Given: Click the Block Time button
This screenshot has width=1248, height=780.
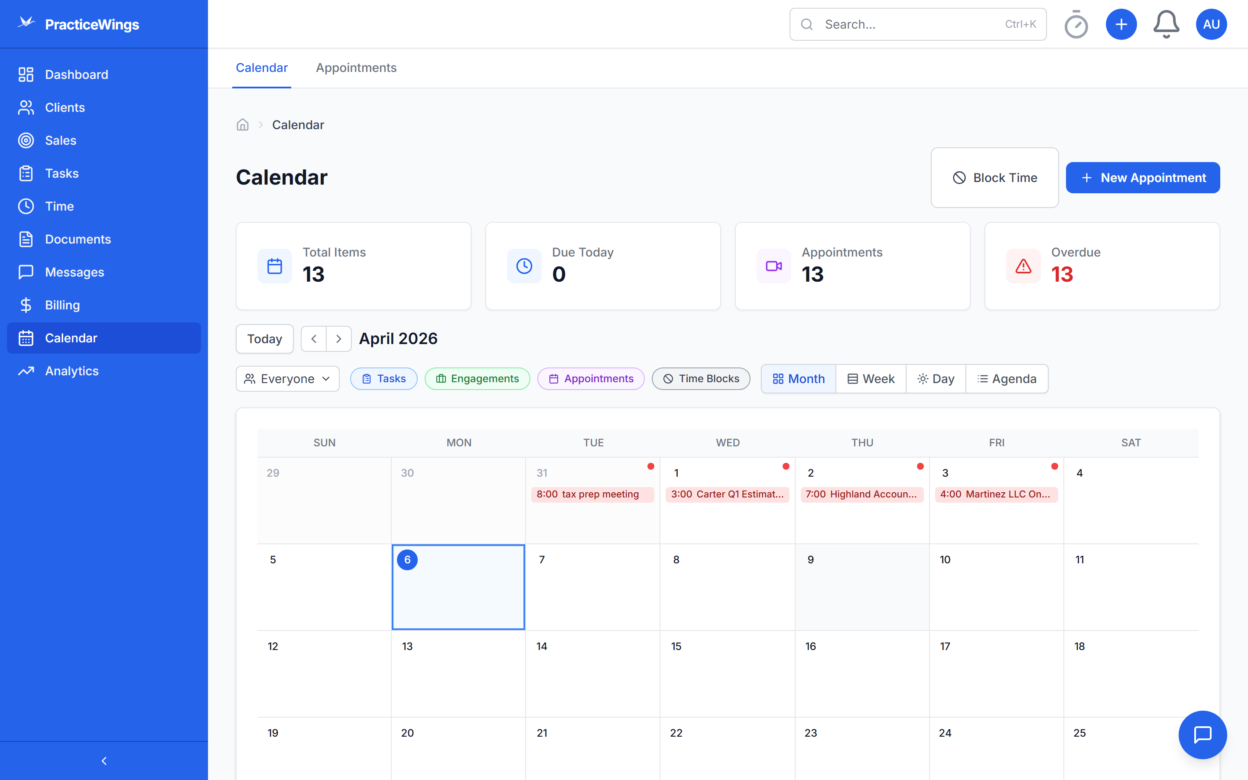Looking at the screenshot, I should (995, 178).
